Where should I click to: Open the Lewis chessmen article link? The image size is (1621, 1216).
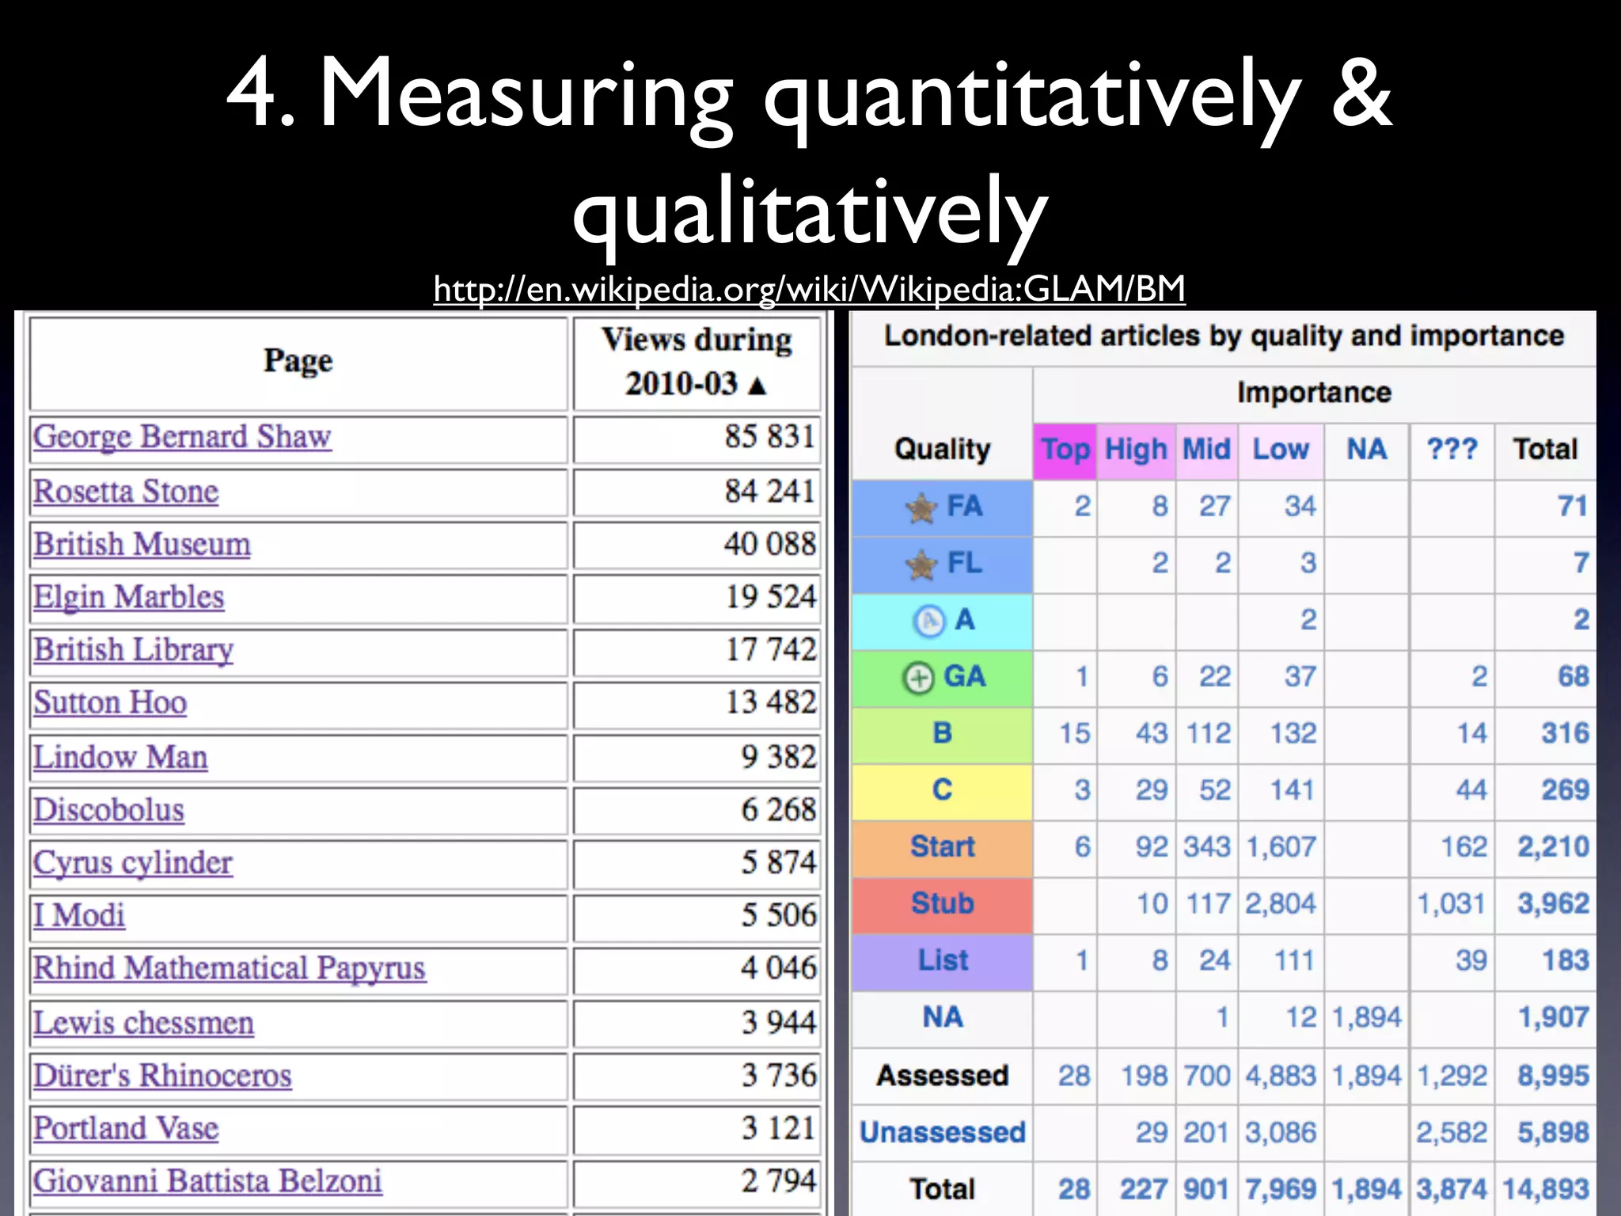[144, 1023]
